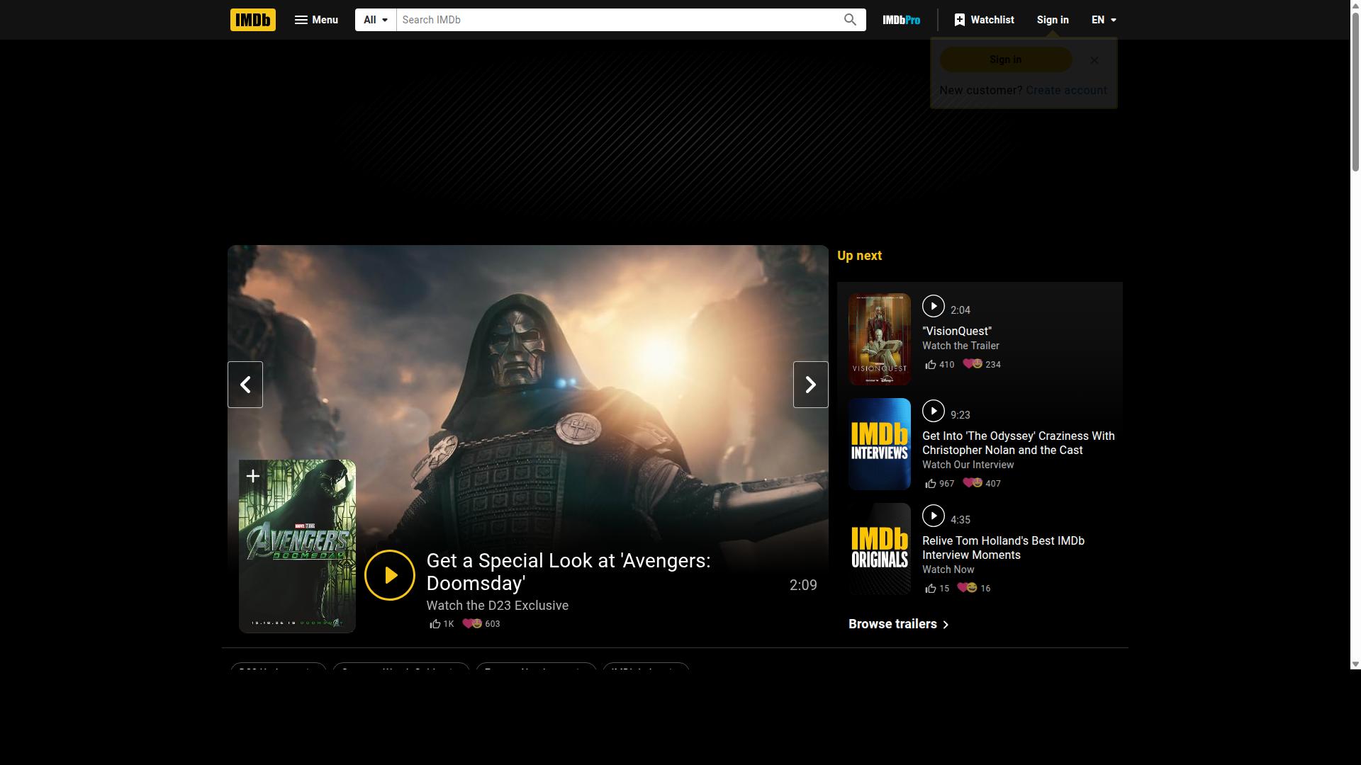The height and width of the screenshot is (765, 1361).
Task: Open Relive Tom Holland's Best Moments title
Action: (1003, 548)
